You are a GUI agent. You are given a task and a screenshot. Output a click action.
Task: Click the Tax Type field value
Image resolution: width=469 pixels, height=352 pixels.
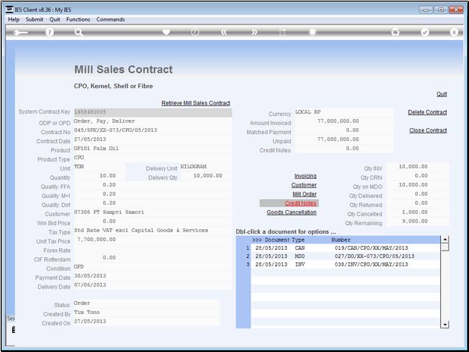point(153,230)
